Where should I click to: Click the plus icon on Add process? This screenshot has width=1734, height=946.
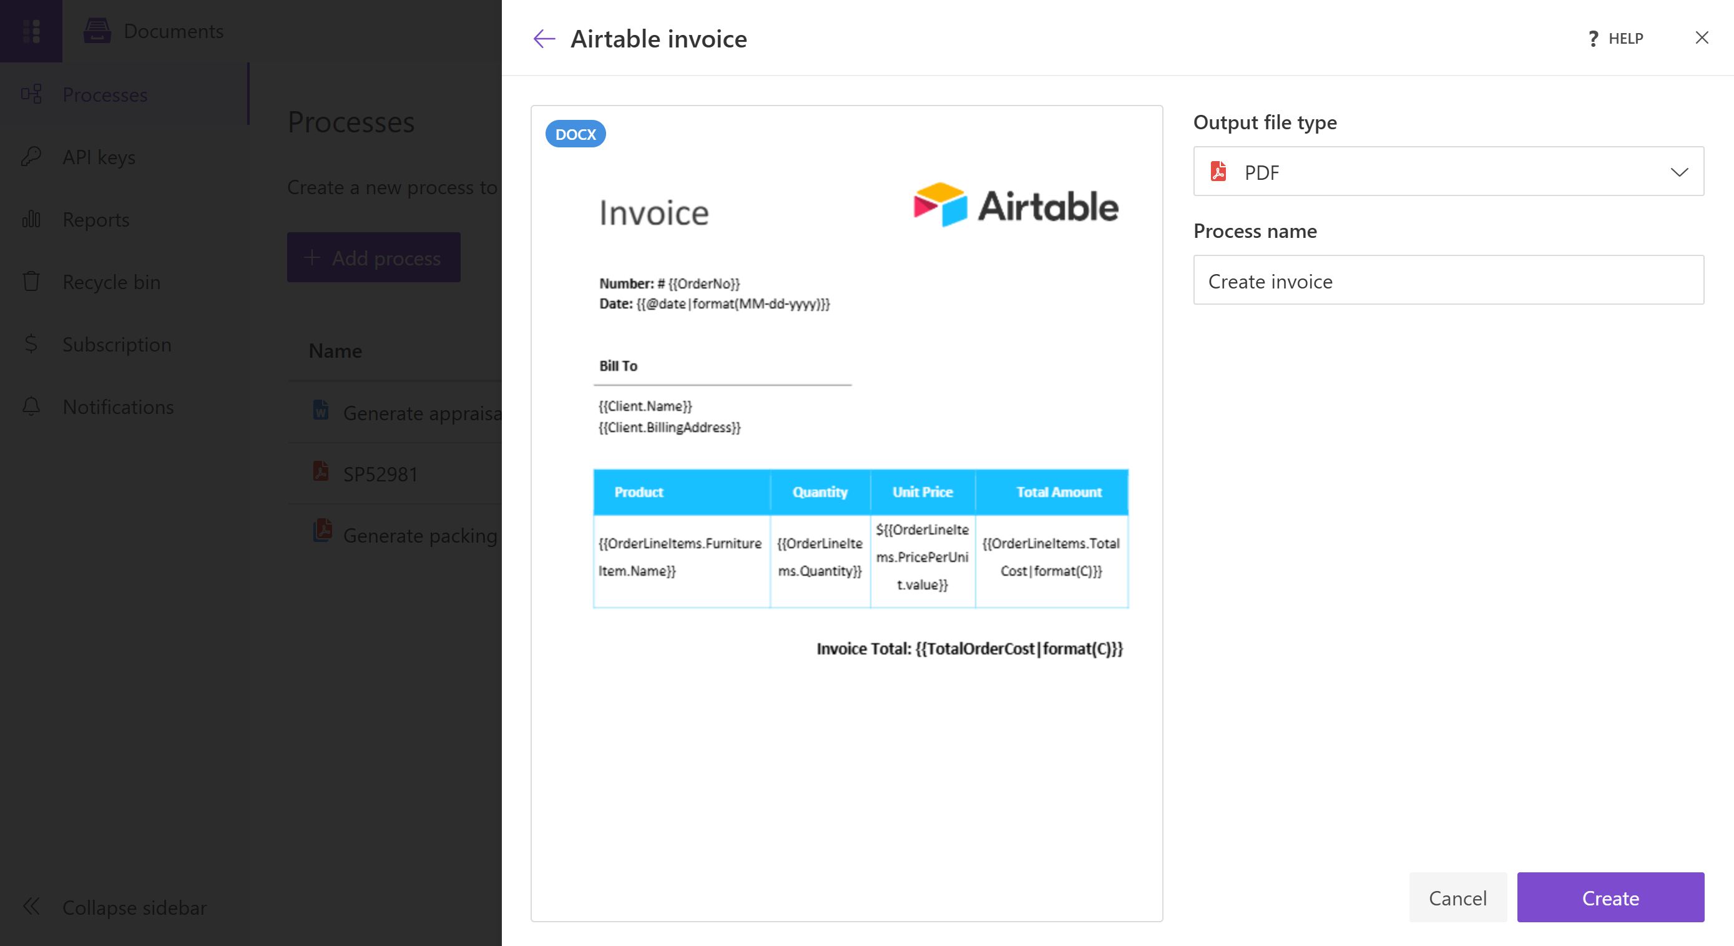click(311, 257)
